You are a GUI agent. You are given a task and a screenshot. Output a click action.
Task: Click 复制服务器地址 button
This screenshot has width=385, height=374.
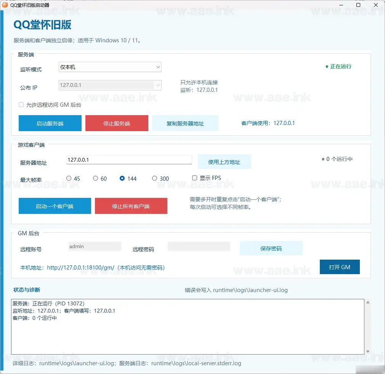point(185,123)
